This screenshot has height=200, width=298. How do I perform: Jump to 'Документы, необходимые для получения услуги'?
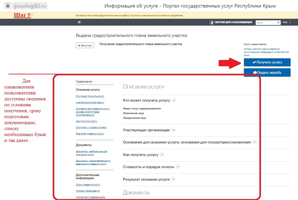click(x=92, y=153)
